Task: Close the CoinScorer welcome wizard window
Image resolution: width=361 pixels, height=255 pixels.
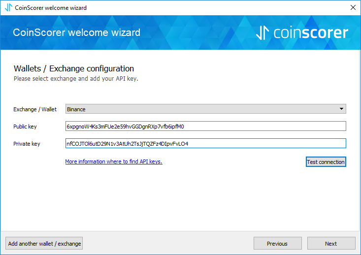Action: [x=353, y=7]
